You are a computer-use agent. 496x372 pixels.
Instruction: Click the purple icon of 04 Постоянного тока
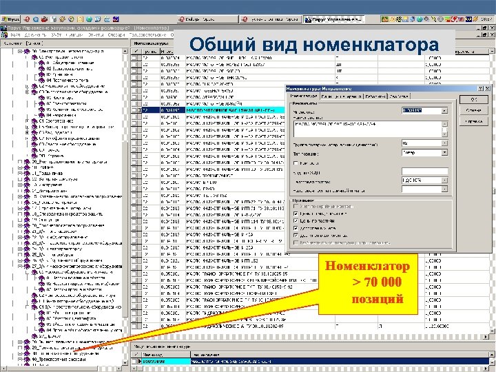pos(41,81)
